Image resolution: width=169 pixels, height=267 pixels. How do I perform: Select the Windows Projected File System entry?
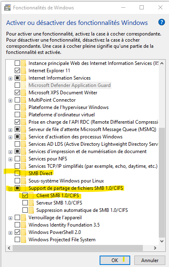pyautogui.click(x=62, y=240)
